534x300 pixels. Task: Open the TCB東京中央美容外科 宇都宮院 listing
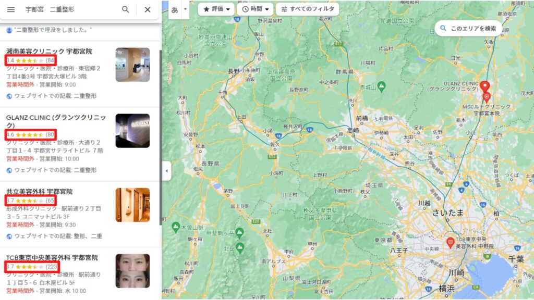(x=52, y=257)
